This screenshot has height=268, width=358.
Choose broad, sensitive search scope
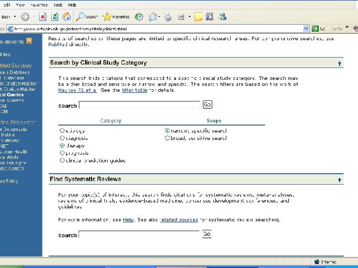coord(167,138)
